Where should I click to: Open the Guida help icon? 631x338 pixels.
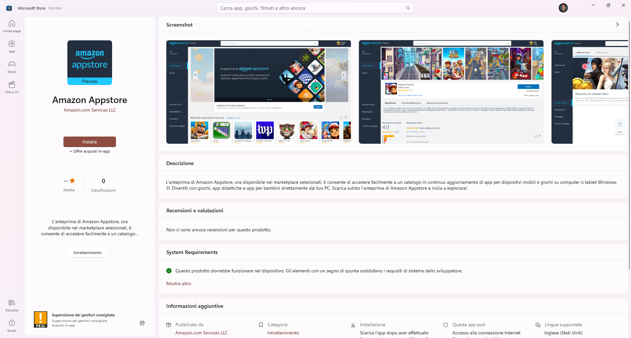pyautogui.click(x=12, y=326)
